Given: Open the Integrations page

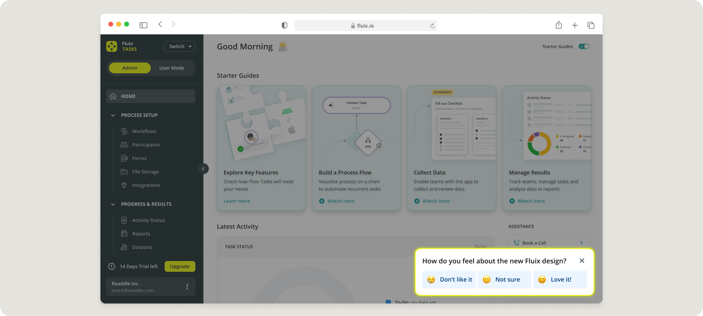Looking at the screenshot, I should [x=146, y=185].
